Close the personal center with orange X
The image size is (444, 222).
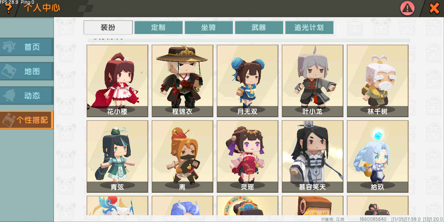coord(434,8)
